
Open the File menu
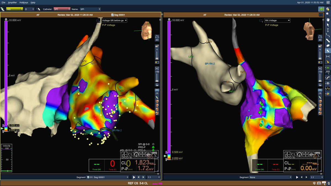click(x=4, y=2)
